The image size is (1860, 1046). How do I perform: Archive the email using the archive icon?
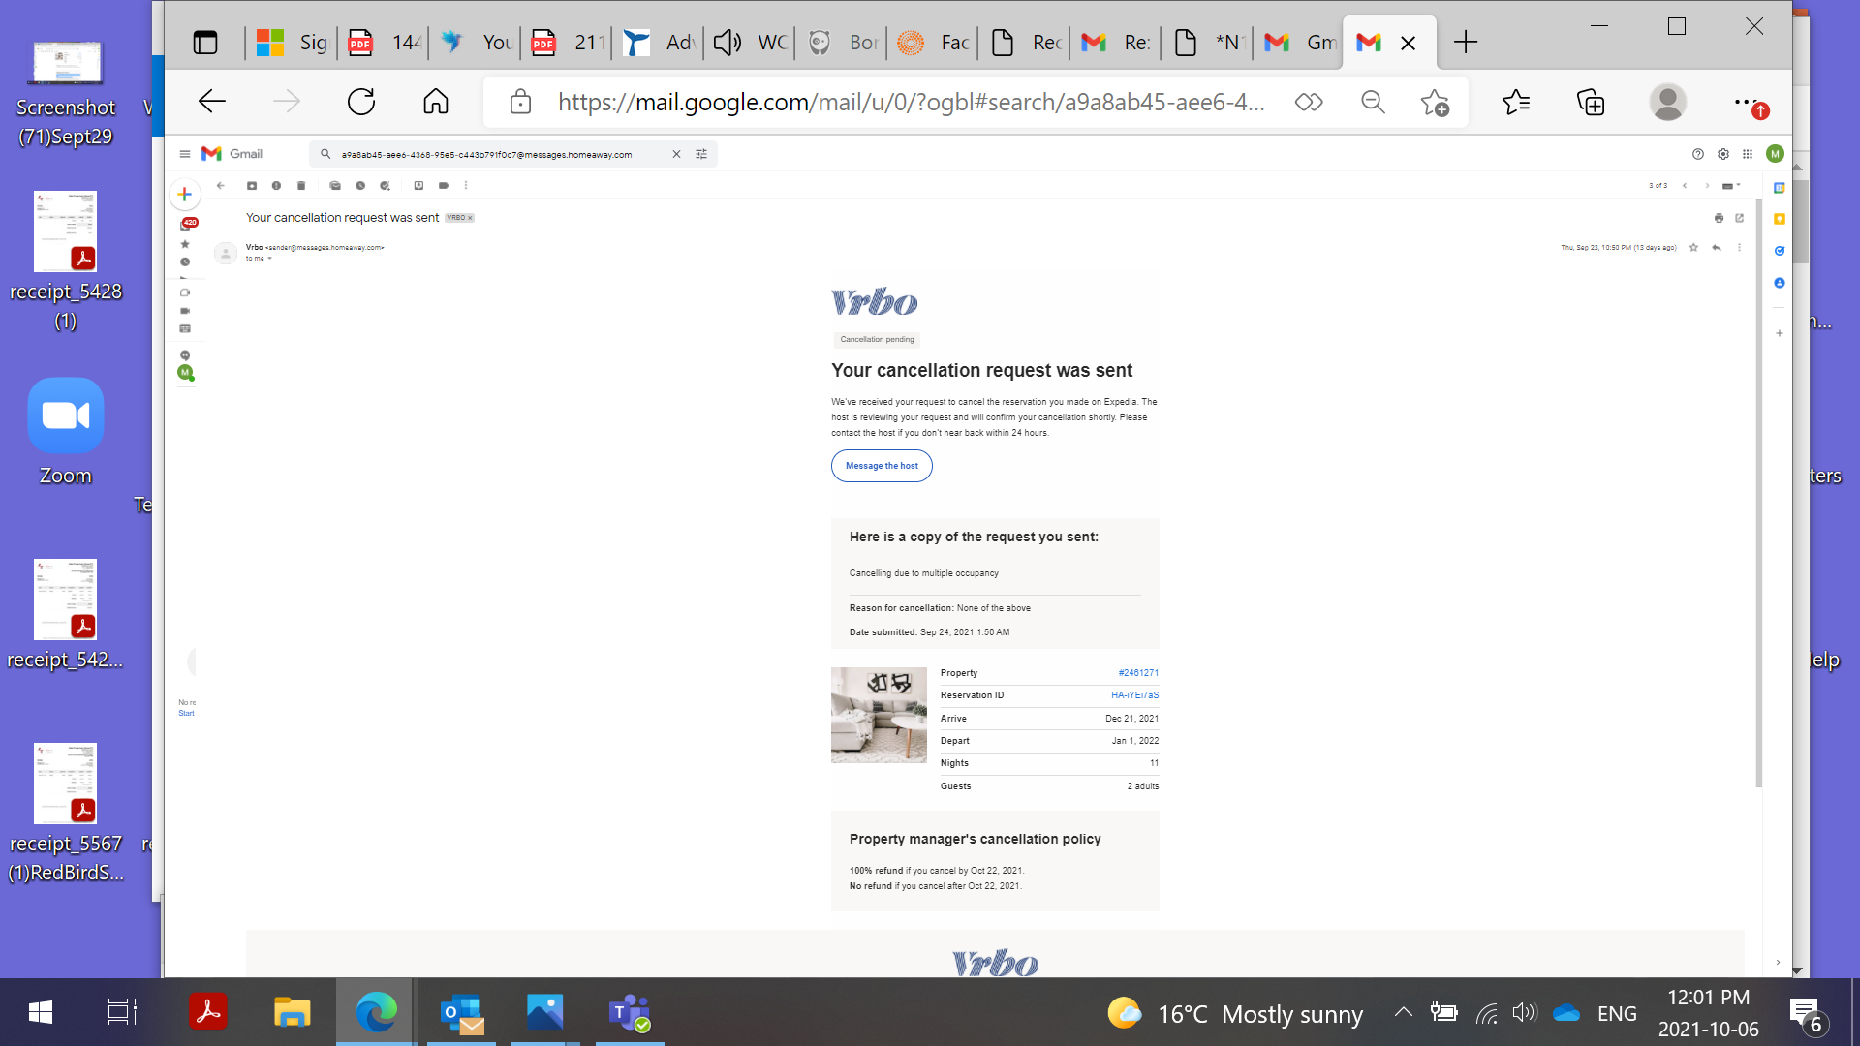[x=252, y=185]
